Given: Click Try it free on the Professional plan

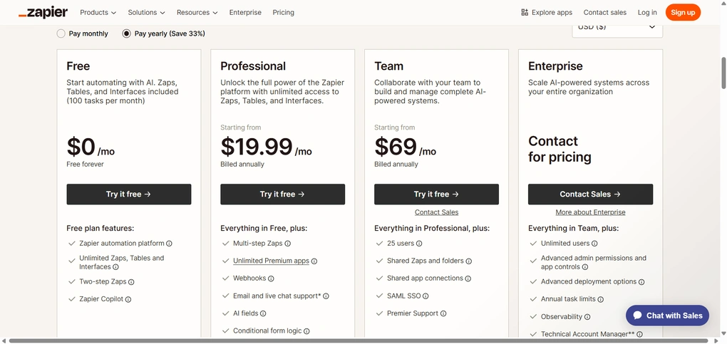Looking at the screenshot, I should point(282,194).
